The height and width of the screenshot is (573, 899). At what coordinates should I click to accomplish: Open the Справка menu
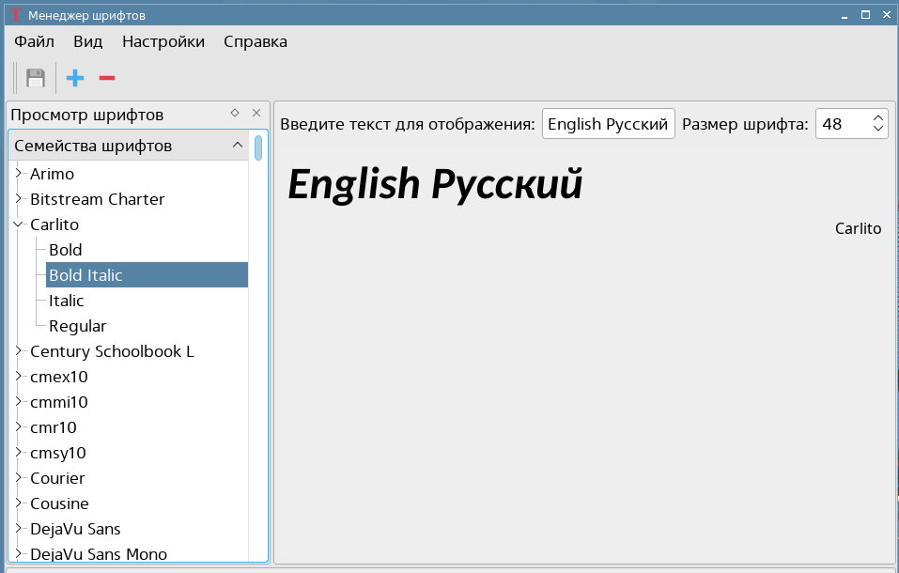pos(256,41)
